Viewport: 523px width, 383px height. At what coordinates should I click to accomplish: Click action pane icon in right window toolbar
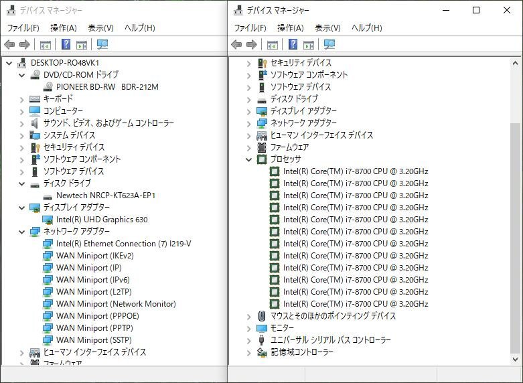(x=309, y=45)
